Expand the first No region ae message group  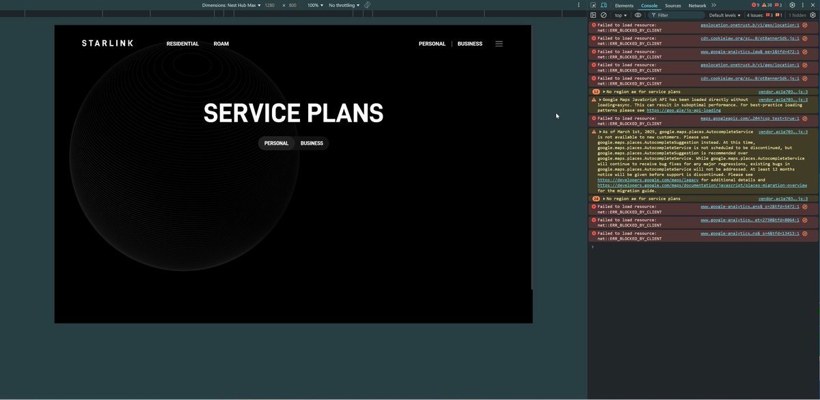coord(604,91)
